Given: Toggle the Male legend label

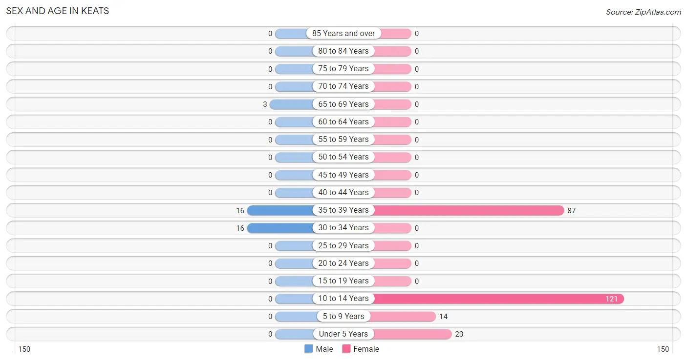Looking at the screenshot, I should click(324, 349).
